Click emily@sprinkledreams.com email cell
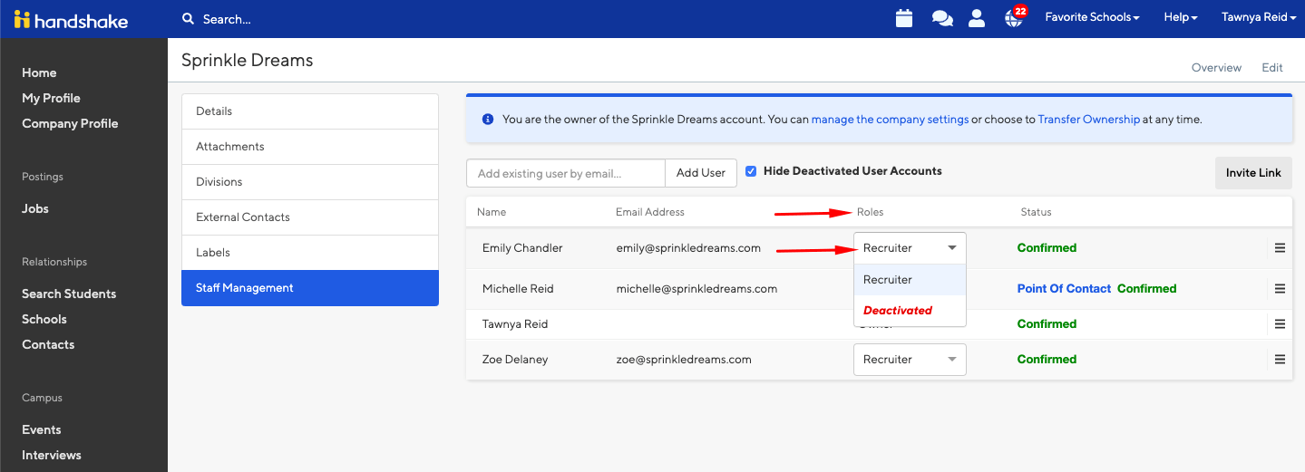 [688, 247]
